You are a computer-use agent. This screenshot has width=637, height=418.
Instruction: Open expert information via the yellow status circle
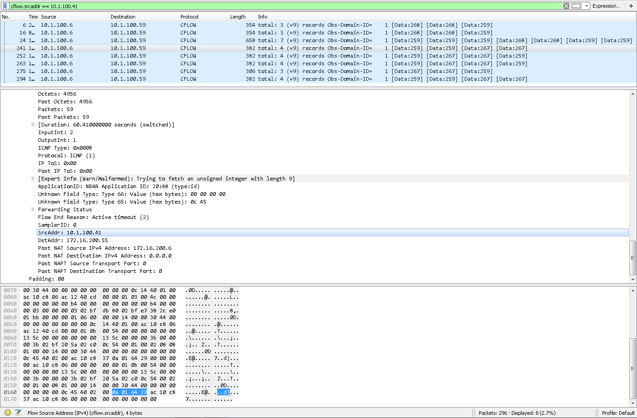point(8,413)
